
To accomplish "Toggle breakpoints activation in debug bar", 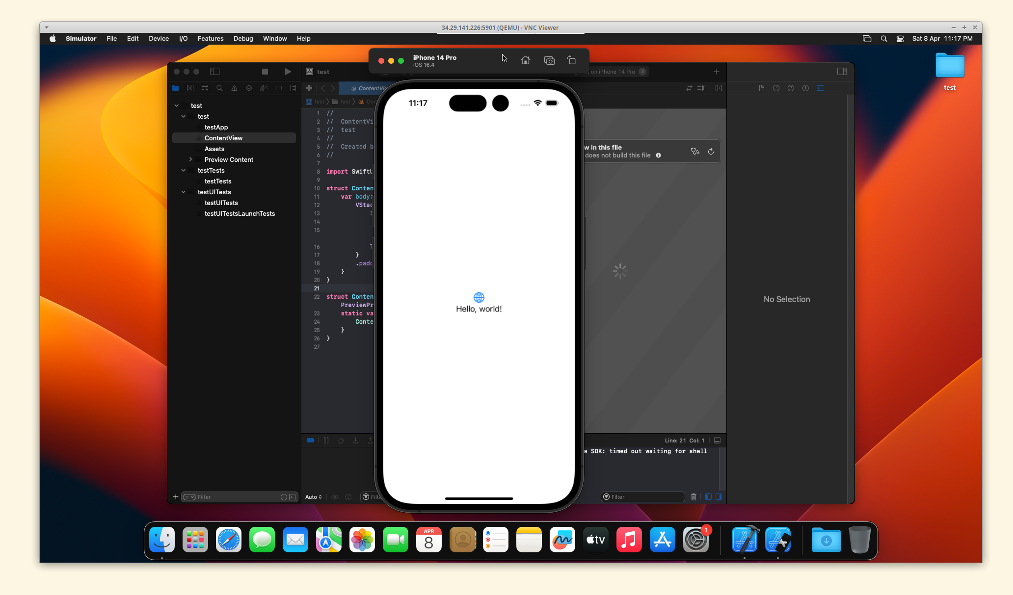I will point(311,440).
